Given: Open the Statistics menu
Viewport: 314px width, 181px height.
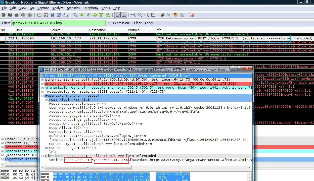Looking at the screenshot, I should click(x=73, y=8).
